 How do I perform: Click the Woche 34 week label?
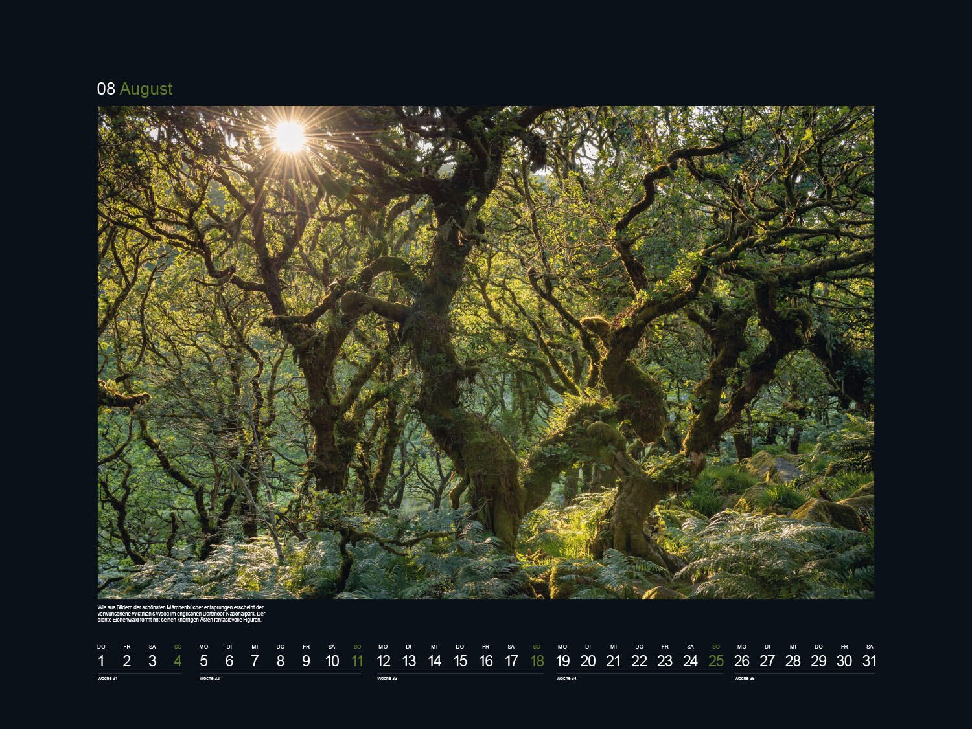567,678
